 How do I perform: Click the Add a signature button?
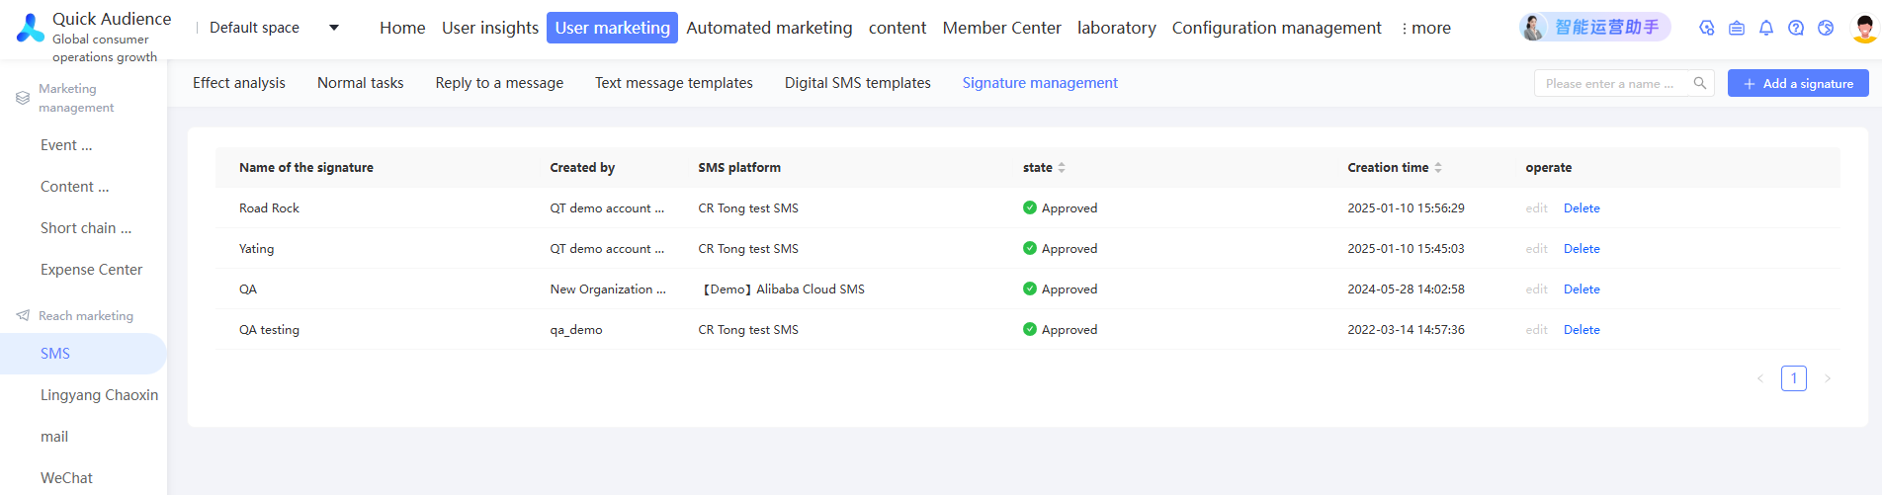click(1798, 83)
